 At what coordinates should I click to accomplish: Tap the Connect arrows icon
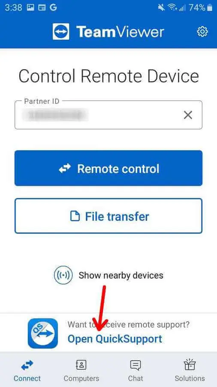click(x=27, y=365)
